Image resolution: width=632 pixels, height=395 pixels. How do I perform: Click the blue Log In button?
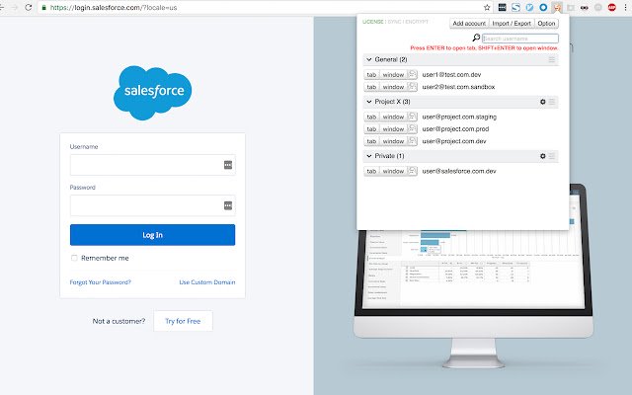tap(152, 235)
